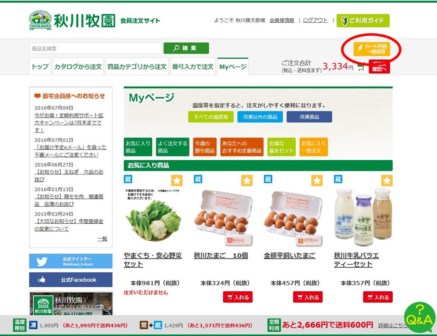The width and height of the screenshot is (437, 336).
Task: Open お気に入り一括注文 button
Action: tap(314, 147)
